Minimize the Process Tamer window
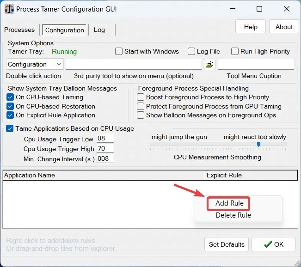Viewport: 301px width, 267px height. pyautogui.click(x=233, y=9)
